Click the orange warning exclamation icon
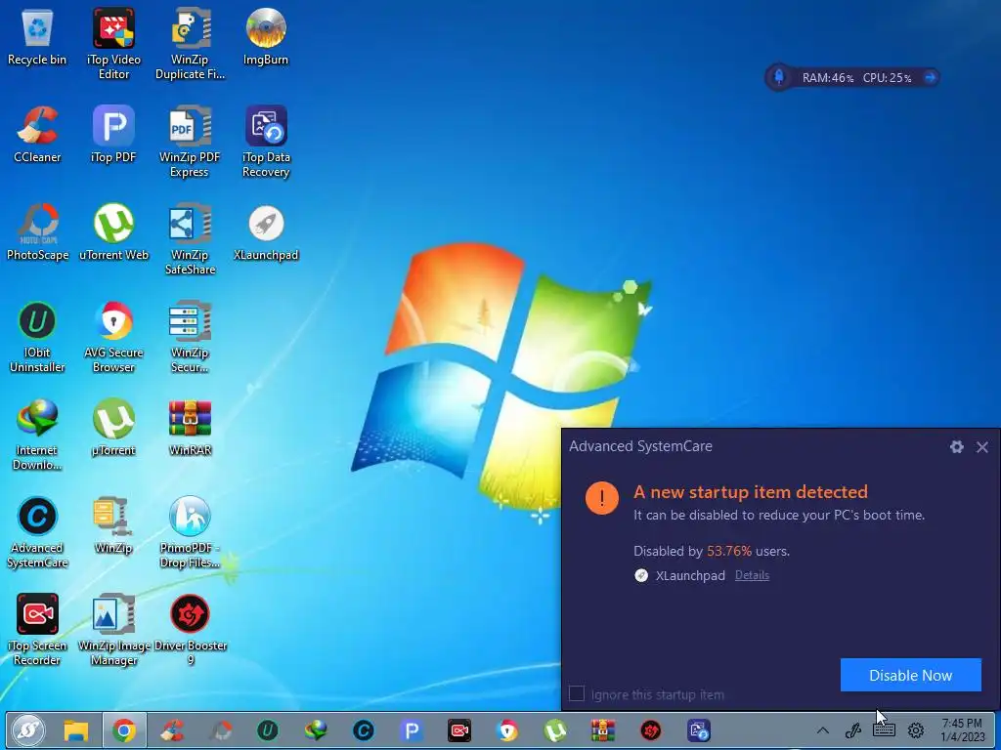The image size is (1001, 750). click(602, 497)
